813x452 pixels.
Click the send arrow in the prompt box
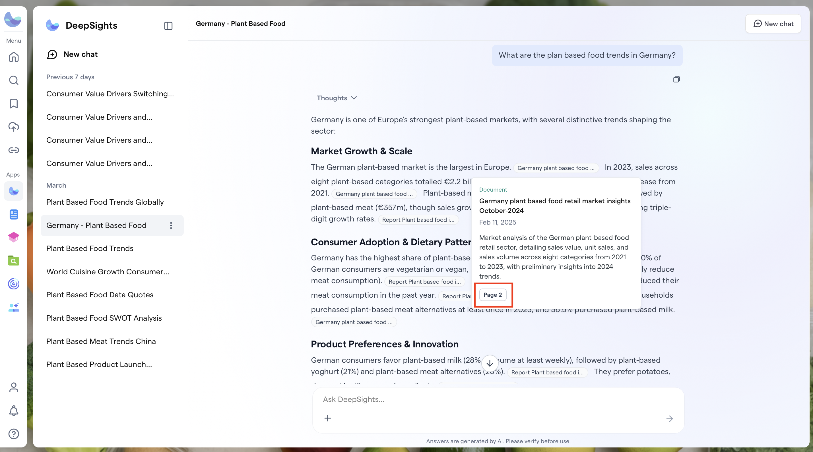pyautogui.click(x=670, y=418)
